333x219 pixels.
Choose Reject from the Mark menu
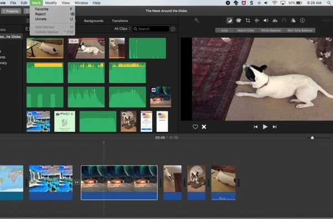pos(52,14)
